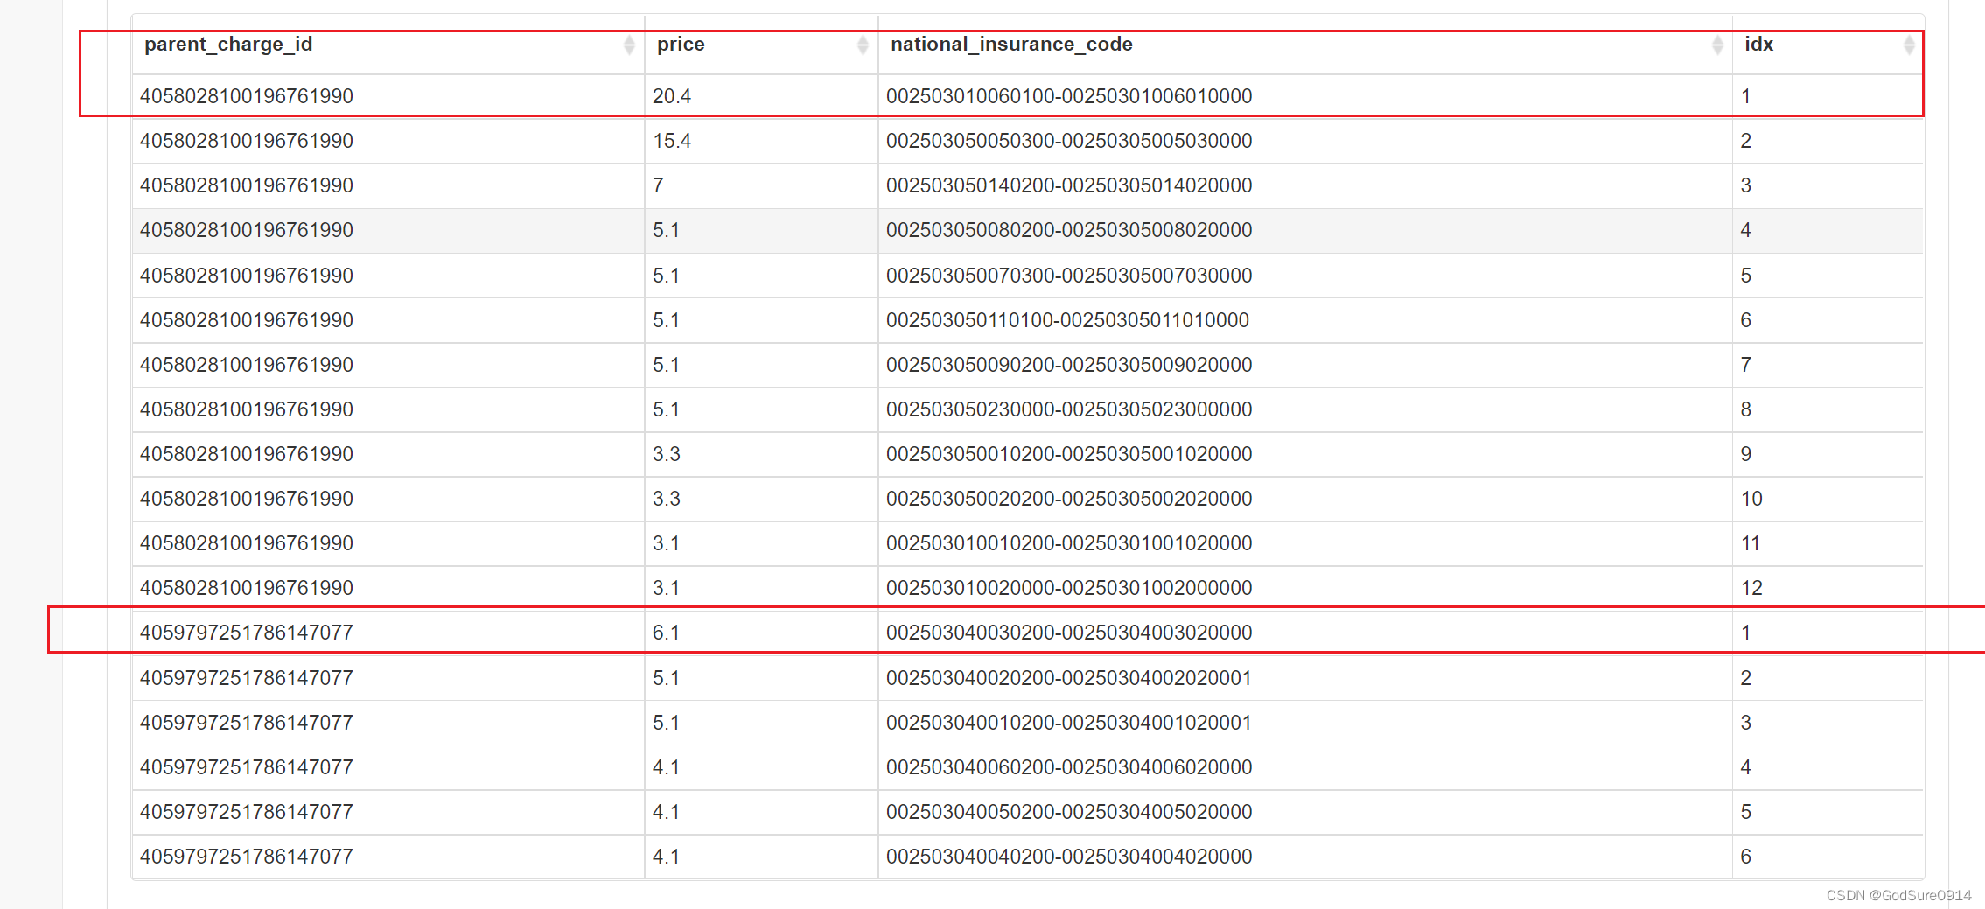
Task: Click the price value 15.4
Action: (672, 141)
